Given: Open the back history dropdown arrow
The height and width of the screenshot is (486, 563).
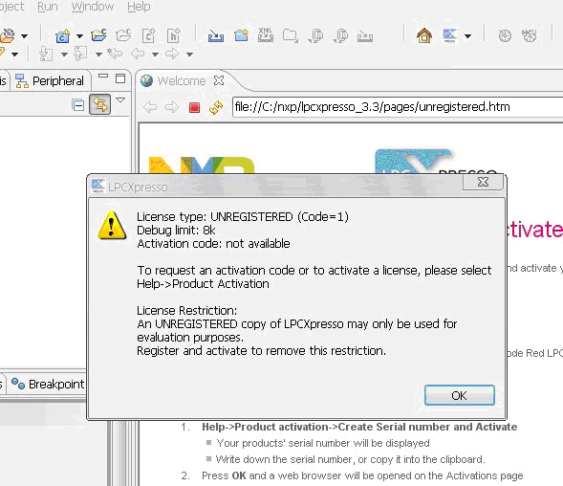Looking at the screenshot, I should coord(155,55).
